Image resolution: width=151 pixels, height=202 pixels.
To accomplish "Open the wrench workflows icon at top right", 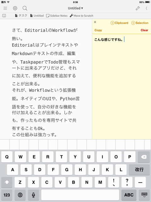I will [x=138, y=9].
